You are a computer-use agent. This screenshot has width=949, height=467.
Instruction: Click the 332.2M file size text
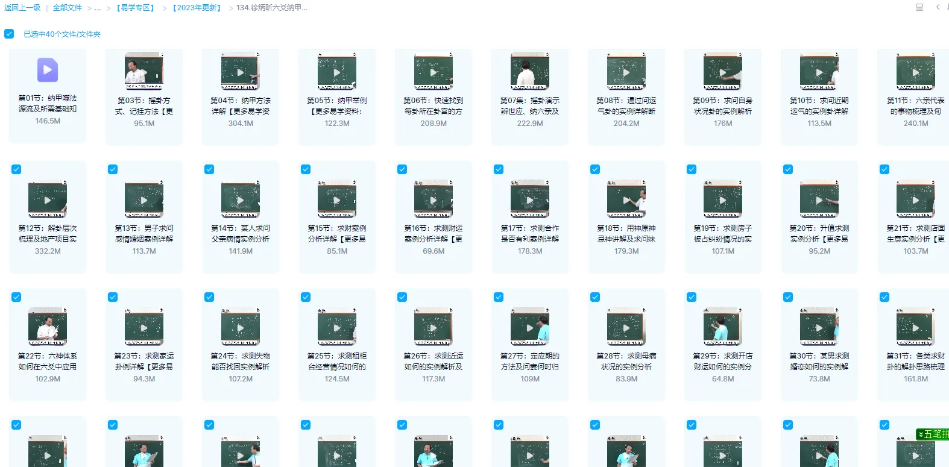48,251
